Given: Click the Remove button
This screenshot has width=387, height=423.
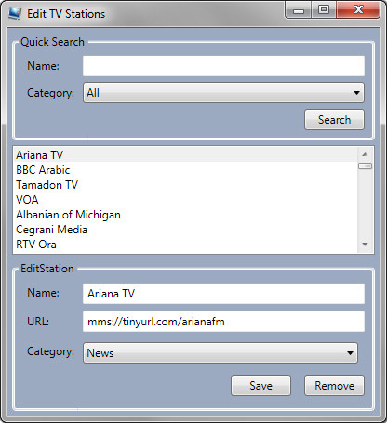Looking at the screenshot, I should pos(334,386).
